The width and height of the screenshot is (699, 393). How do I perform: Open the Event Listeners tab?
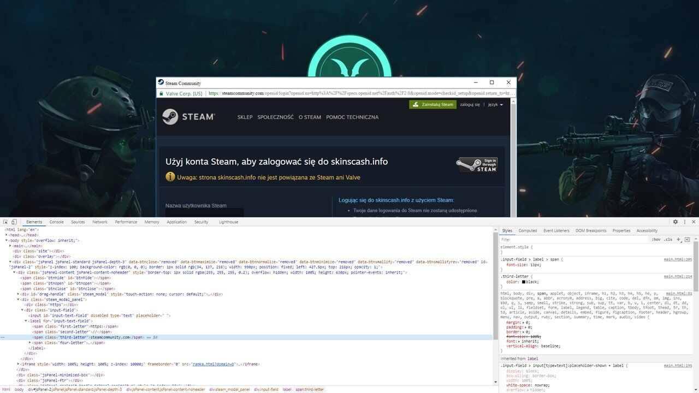(556, 231)
